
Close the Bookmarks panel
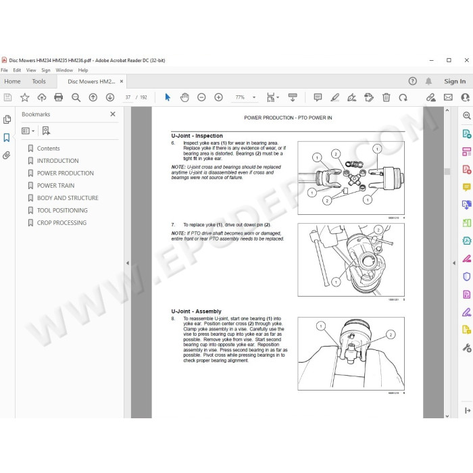(x=113, y=114)
